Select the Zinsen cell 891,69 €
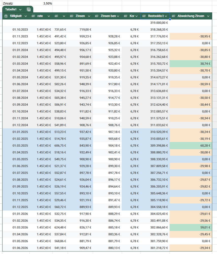 (80, 64)
